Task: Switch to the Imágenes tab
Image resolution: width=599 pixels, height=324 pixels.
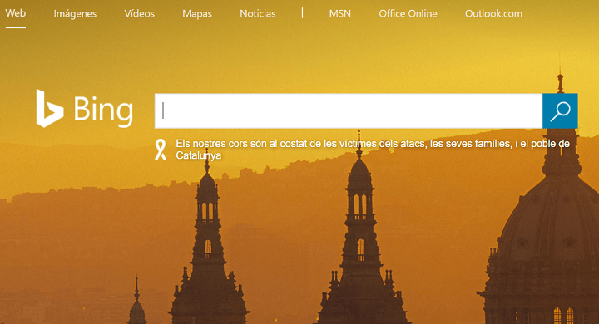Action: pos(75,14)
